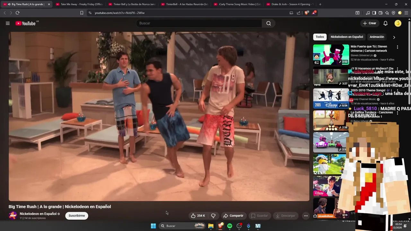Open the Más Fuerte que Tú video title
Screen dimensions: 411x231
click(369, 48)
